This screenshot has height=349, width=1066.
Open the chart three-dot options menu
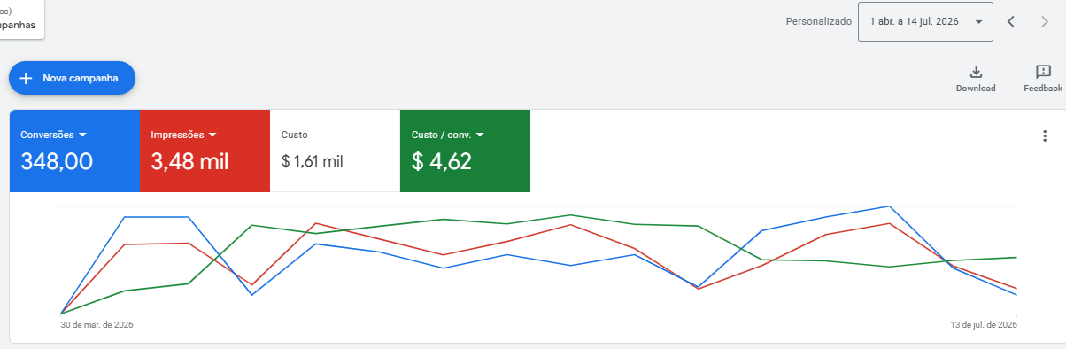pyautogui.click(x=1045, y=136)
